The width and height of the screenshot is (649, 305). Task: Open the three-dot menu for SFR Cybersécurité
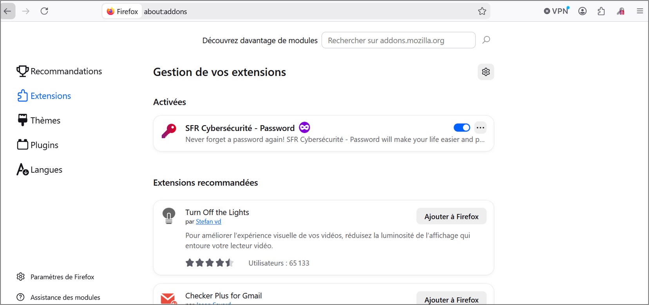pos(481,127)
